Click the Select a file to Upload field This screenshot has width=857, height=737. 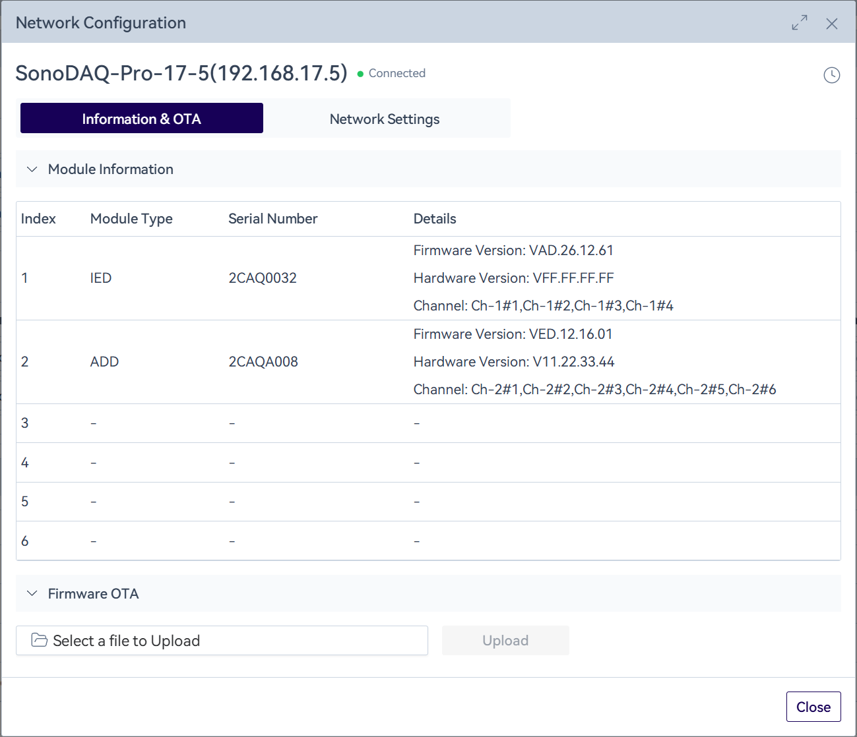point(222,641)
